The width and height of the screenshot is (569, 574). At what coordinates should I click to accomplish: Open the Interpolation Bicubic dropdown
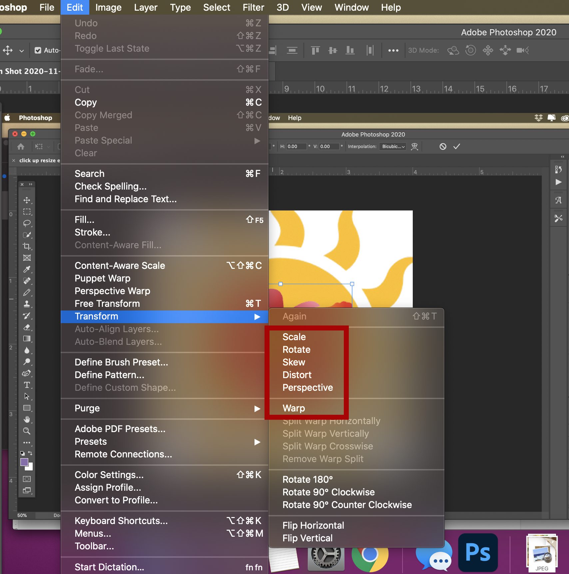pos(393,147)
